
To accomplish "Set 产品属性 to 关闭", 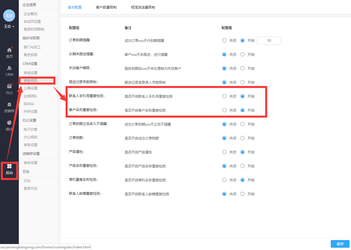I will pyautogui.click(x=224, y=152).
